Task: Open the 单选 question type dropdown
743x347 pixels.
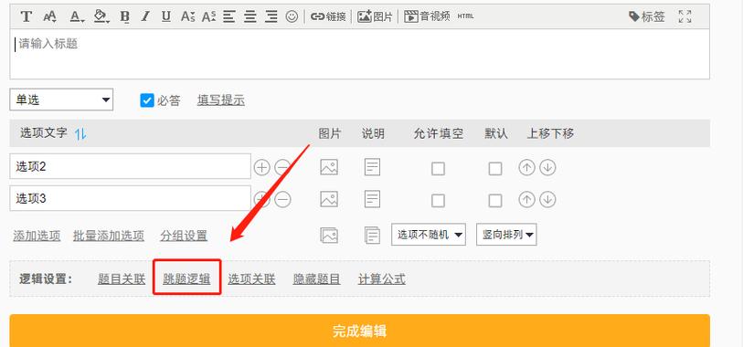Action: pos(61,100)
